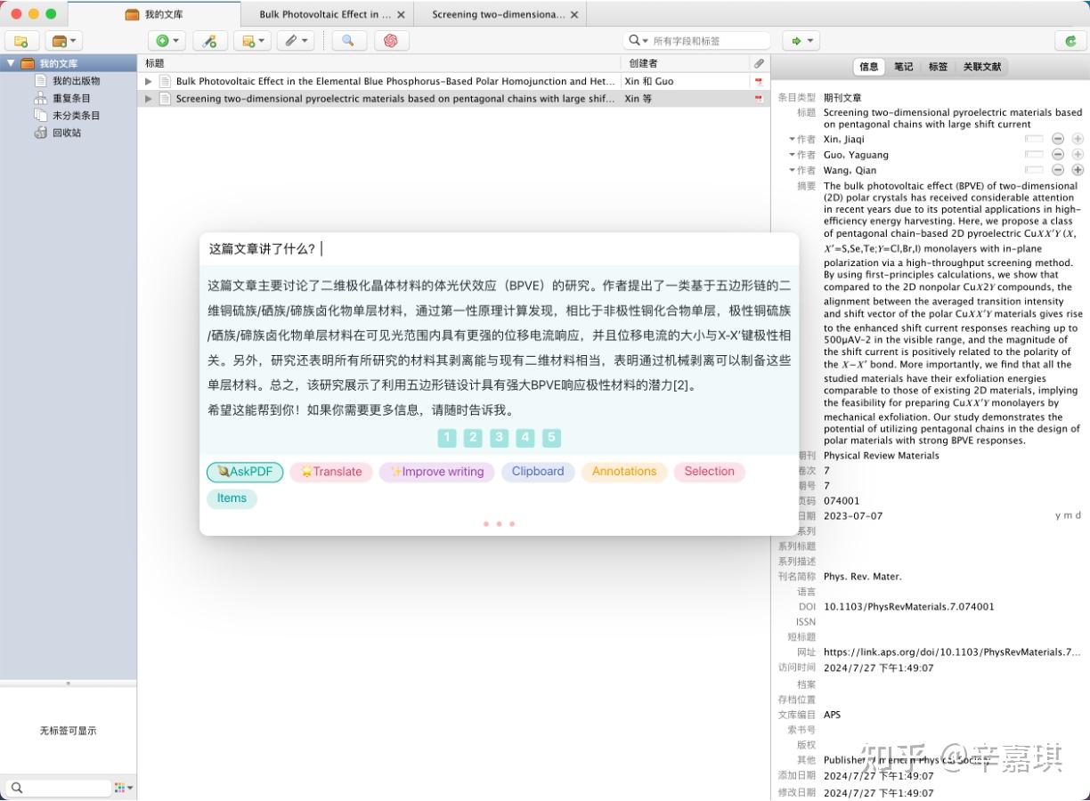Open the green arrow Locate dropdown
Viewport: 1090px width, 801px height.
pos(801,40)
